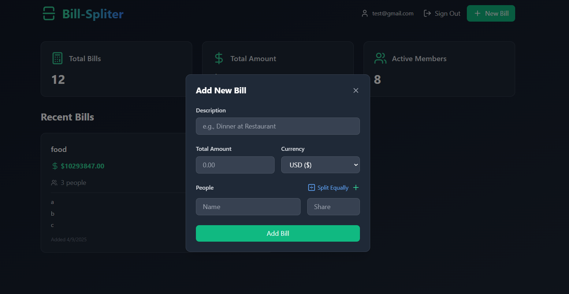Click the Bill-Spliter logo icon
The height and width of the screenshot is (294, 569).
point(49,14)
